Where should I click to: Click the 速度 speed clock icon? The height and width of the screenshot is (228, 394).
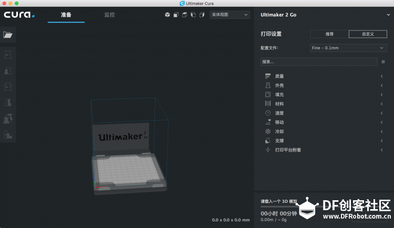(268, 113)
